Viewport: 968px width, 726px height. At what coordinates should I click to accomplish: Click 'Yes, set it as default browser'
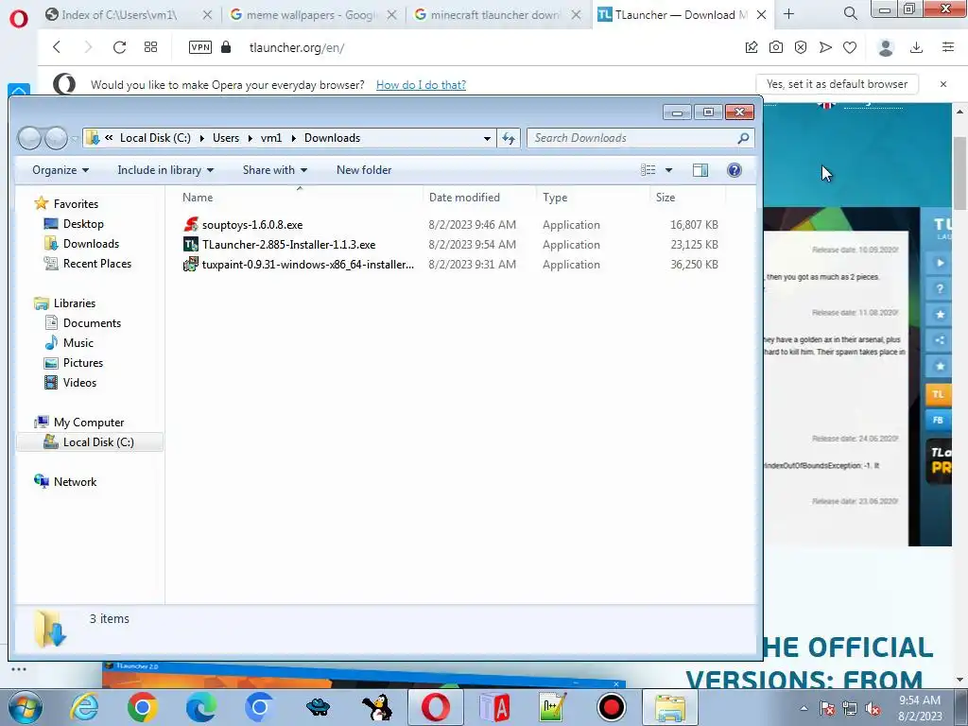(x=838, y=84)
